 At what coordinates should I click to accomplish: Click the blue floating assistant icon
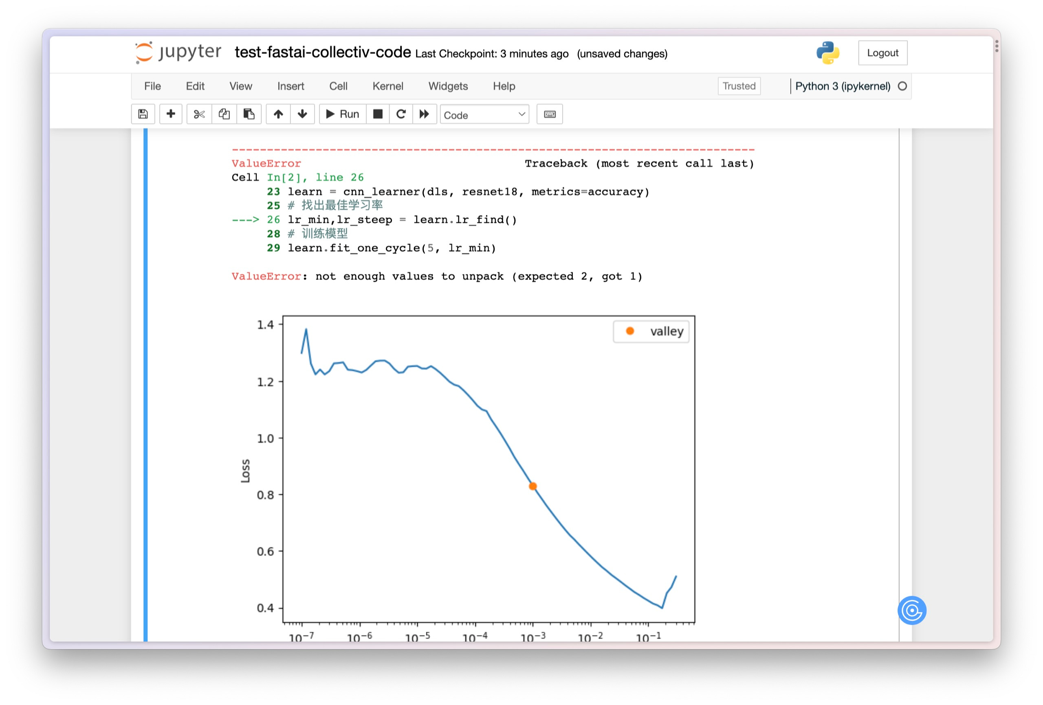click(x=911, y=610)
